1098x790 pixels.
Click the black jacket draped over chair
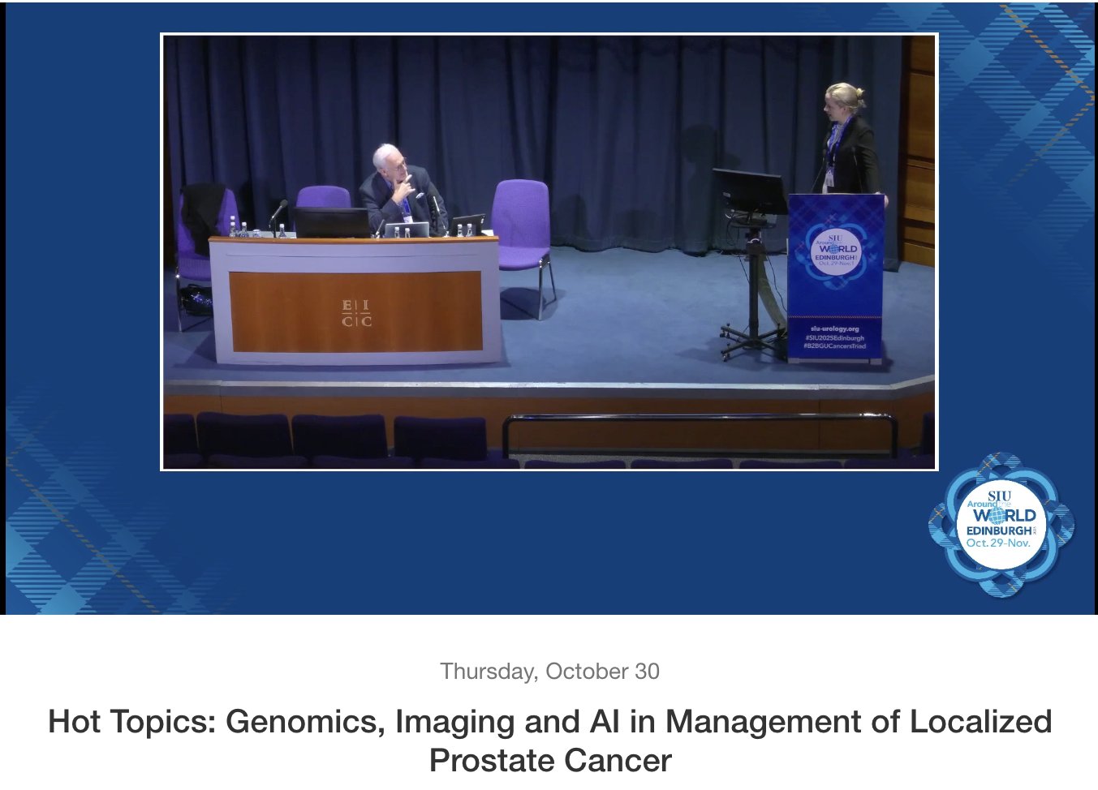[203, 214]
